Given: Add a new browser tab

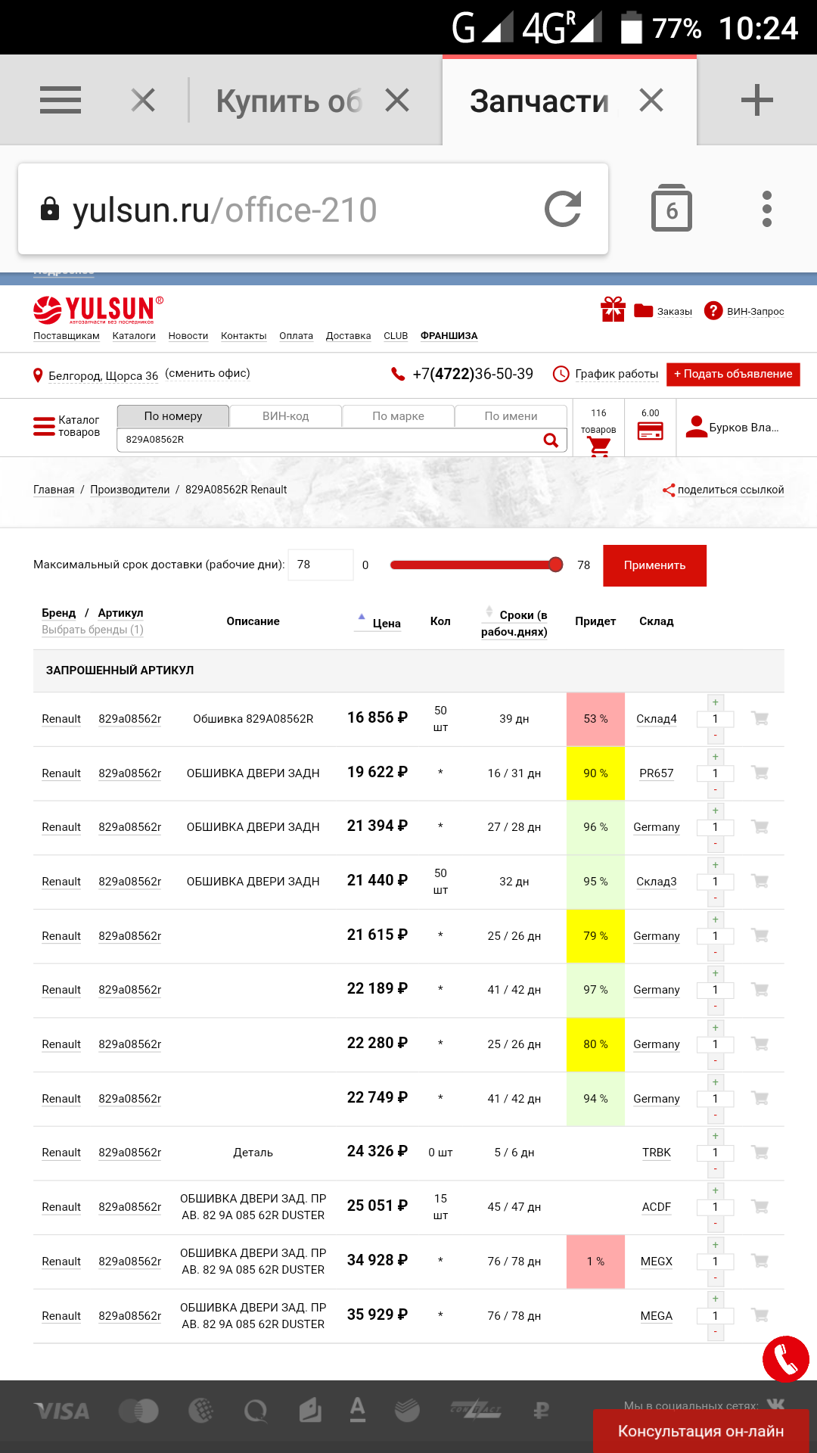Looking at the screenshot, I should (x=756, y=100).
